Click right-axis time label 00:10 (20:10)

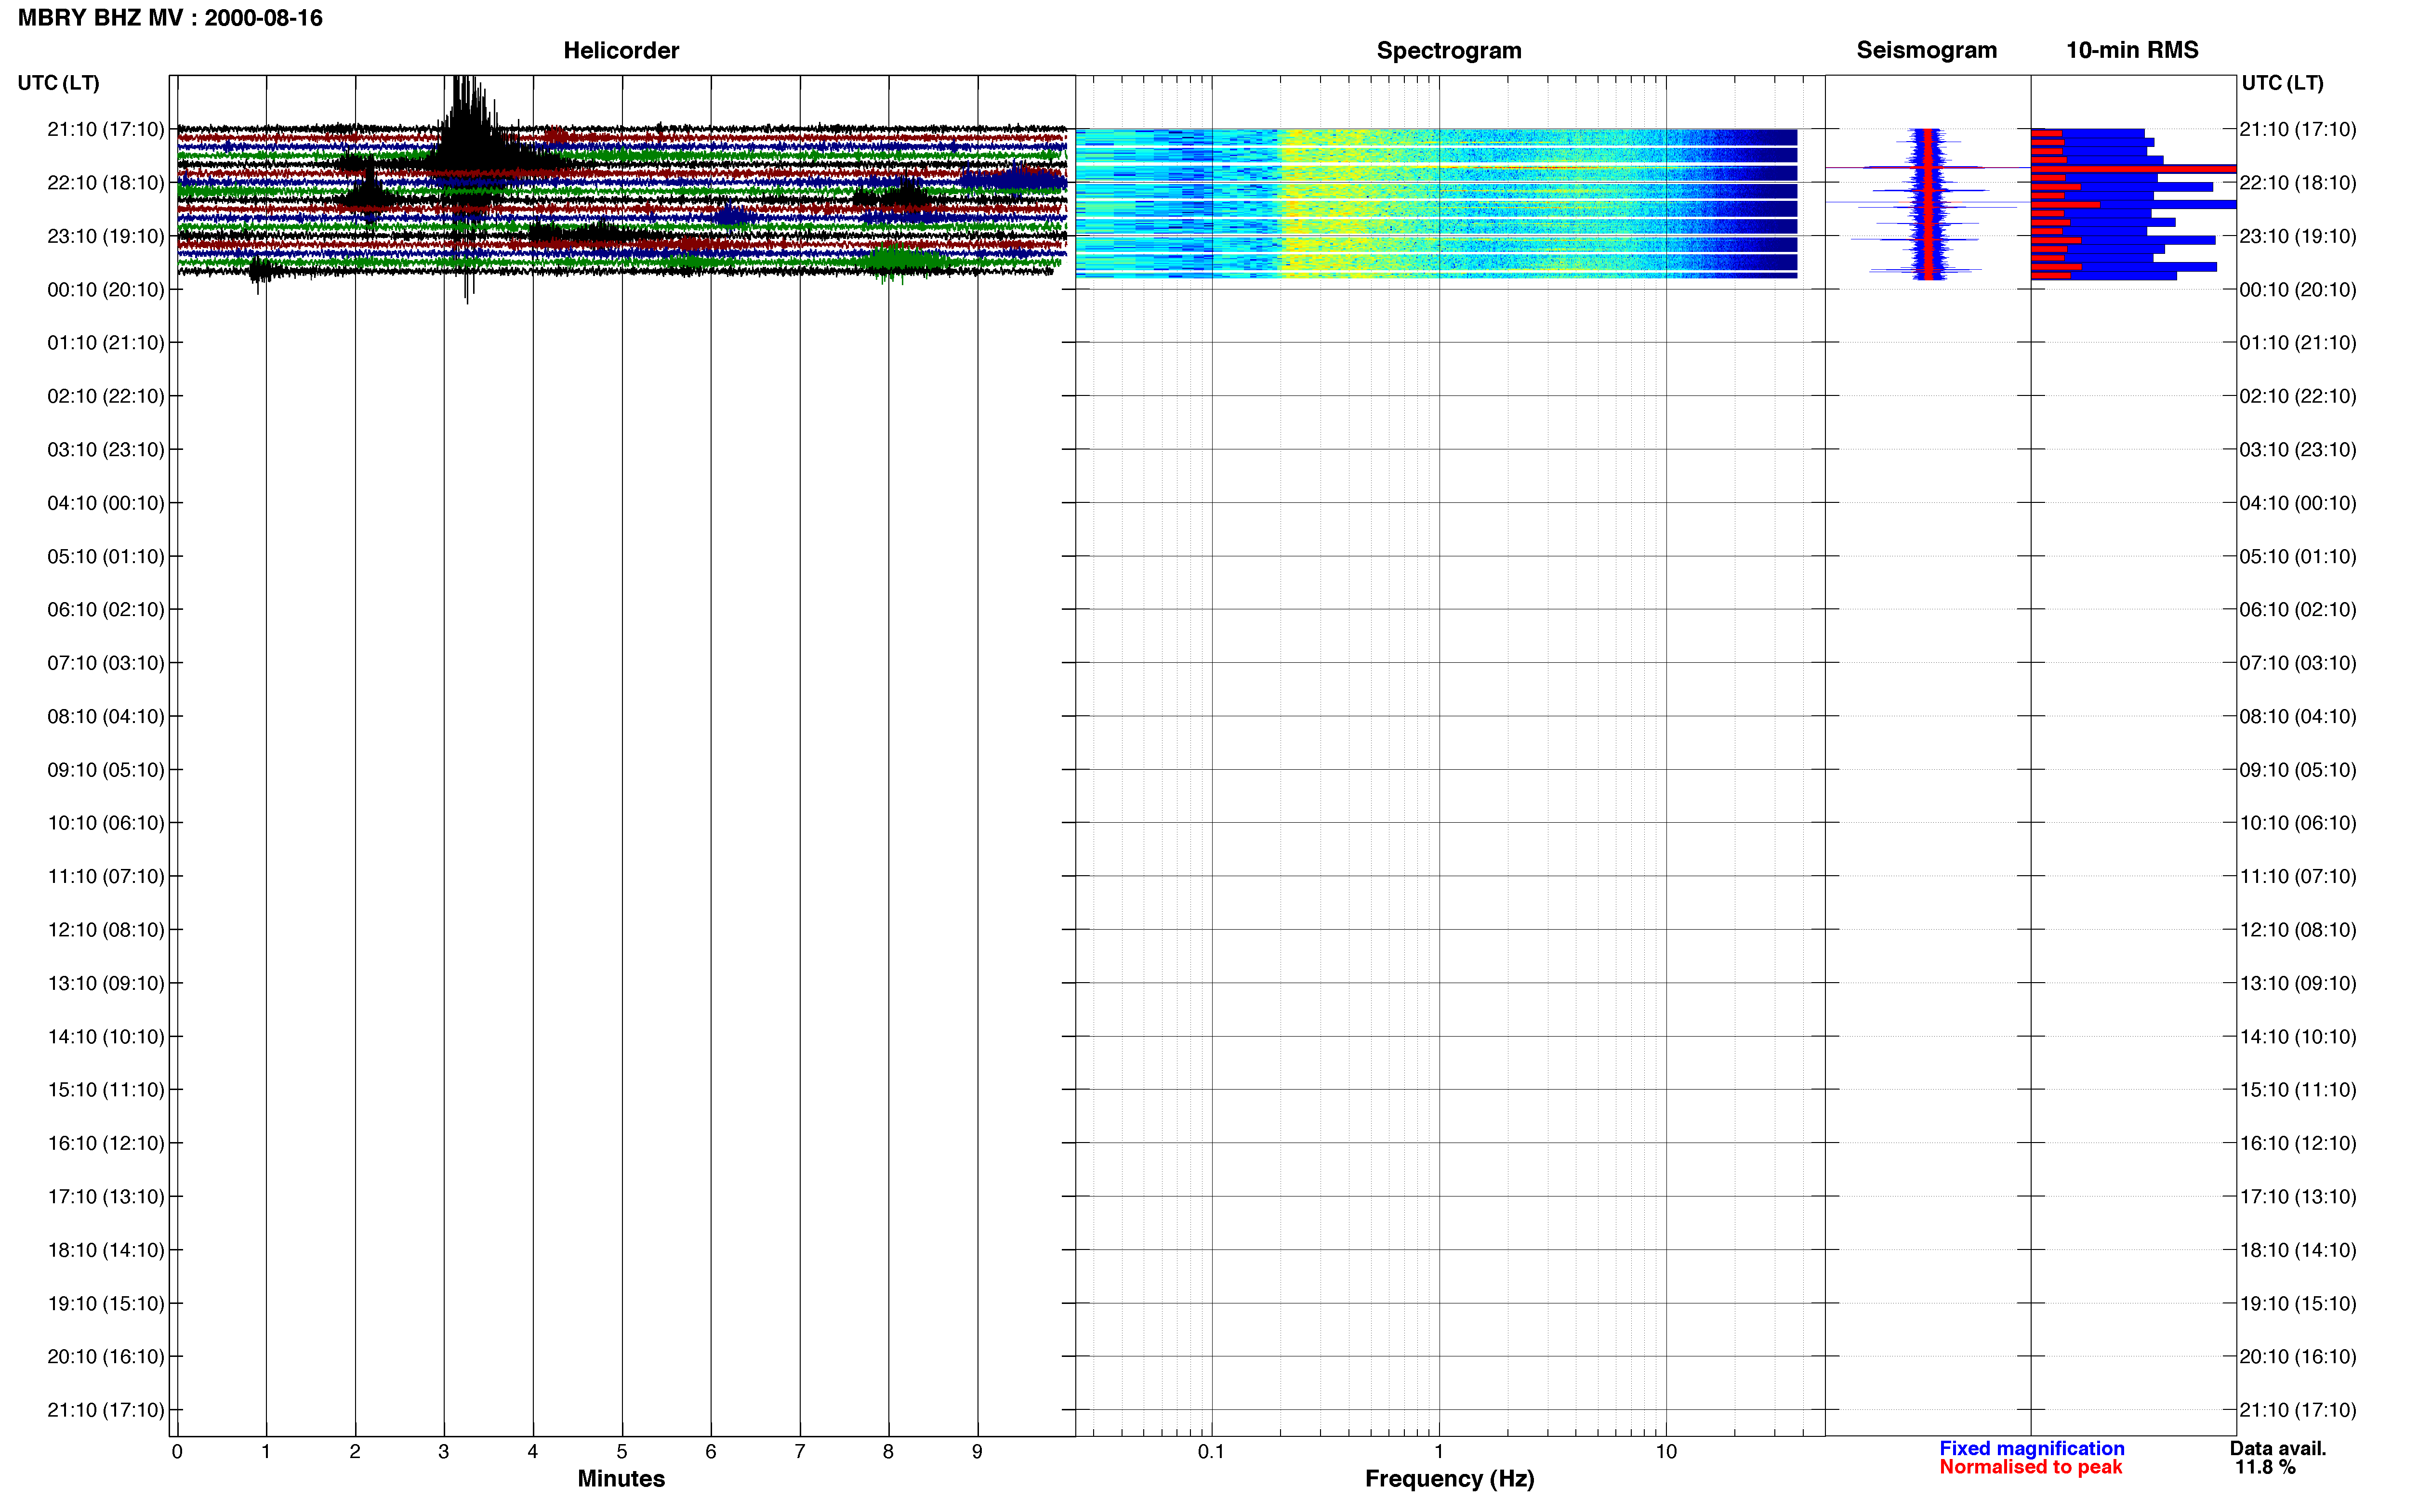tap(2298, 290)
